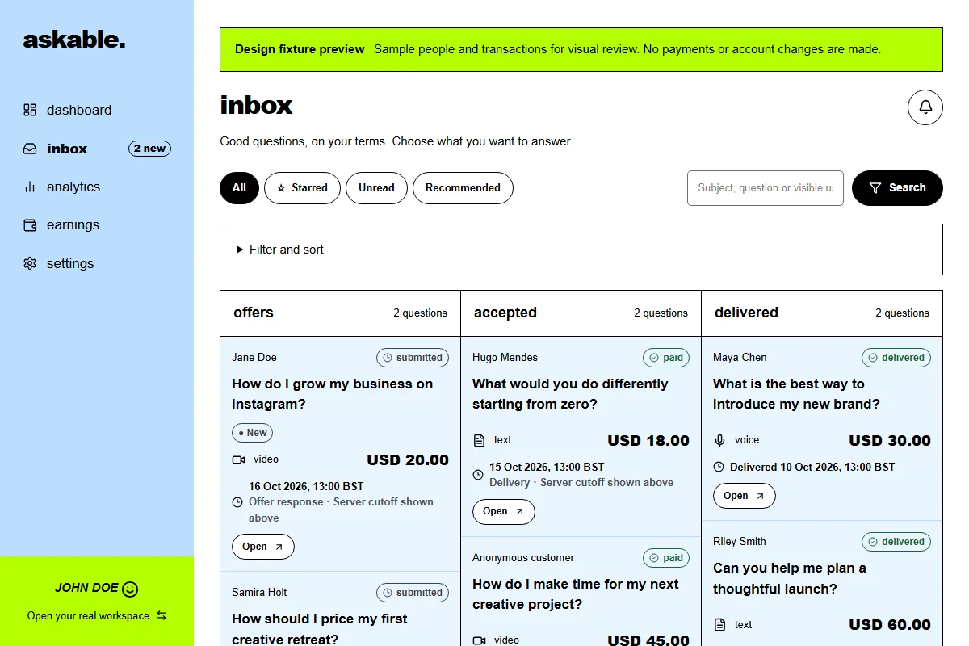Image resolution: width=969 pixels, height=646 pixels.
Task: Open settings in the sidebar
Action: click(x=70, y=263)
